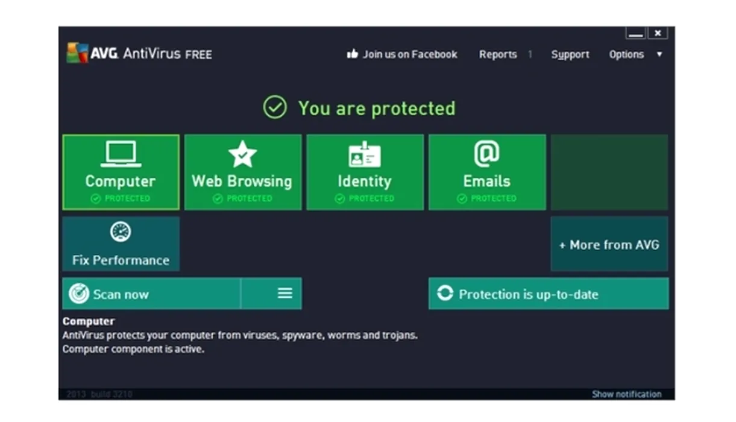Click the update refresh arrows icon
Screen dimensions: 736x422
(445, 294)
